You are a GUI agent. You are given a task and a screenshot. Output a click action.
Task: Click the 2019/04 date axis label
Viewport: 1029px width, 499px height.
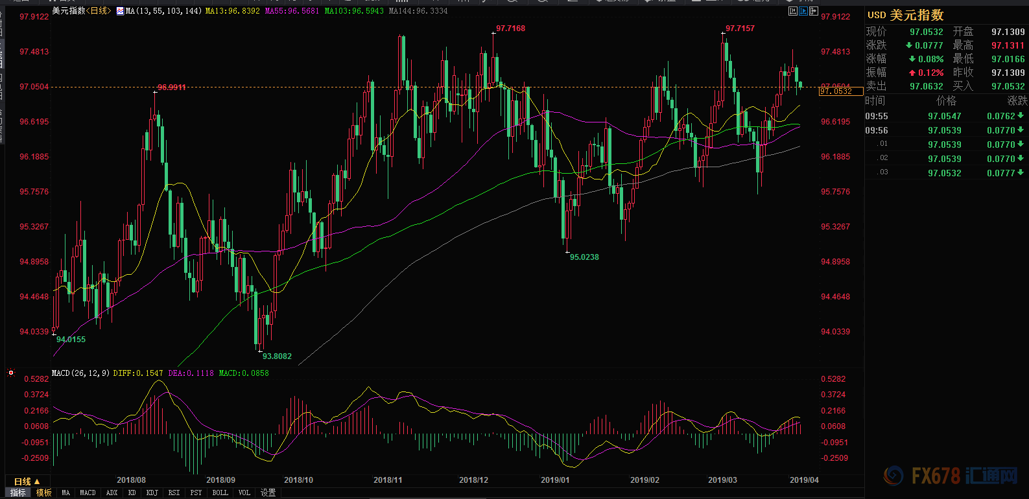tap(804, 480)
